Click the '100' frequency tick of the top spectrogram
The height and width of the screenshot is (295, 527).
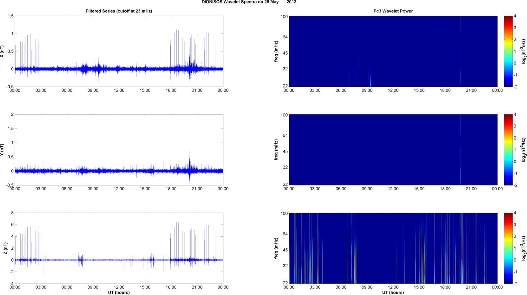click(x=284, y=17)
